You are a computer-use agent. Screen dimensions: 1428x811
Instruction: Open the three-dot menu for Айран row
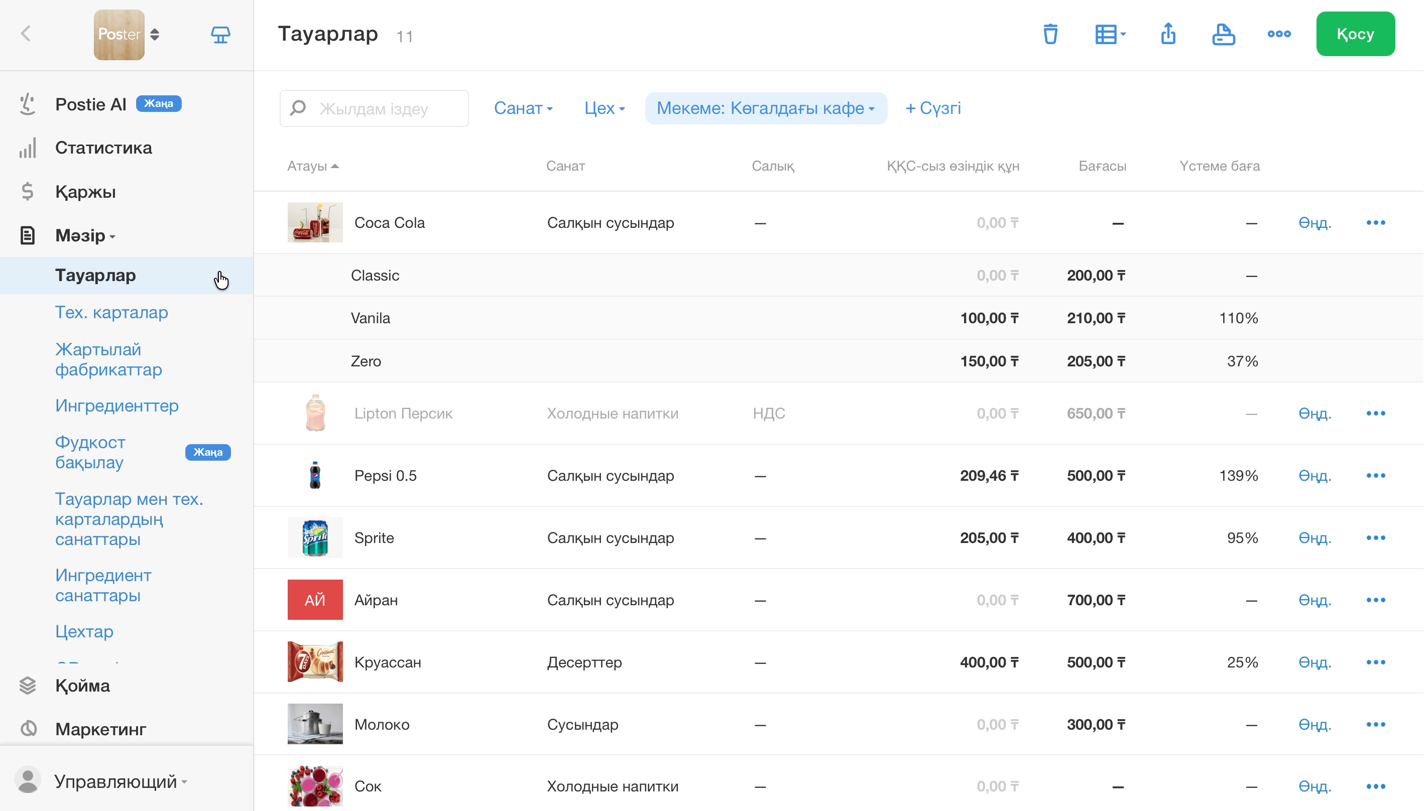point(1376,600)
